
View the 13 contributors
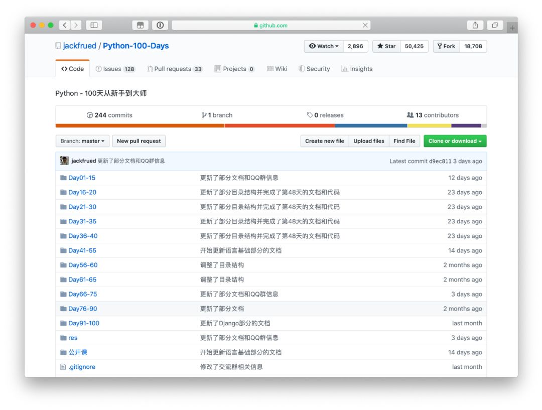[x=433, y=115]
